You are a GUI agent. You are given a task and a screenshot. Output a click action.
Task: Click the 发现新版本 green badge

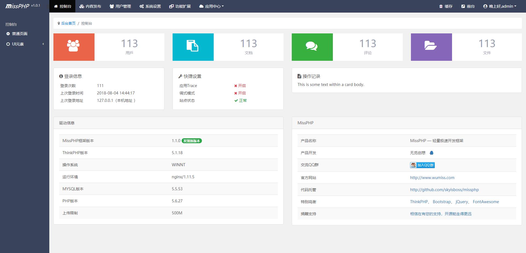tap(192, 141)
